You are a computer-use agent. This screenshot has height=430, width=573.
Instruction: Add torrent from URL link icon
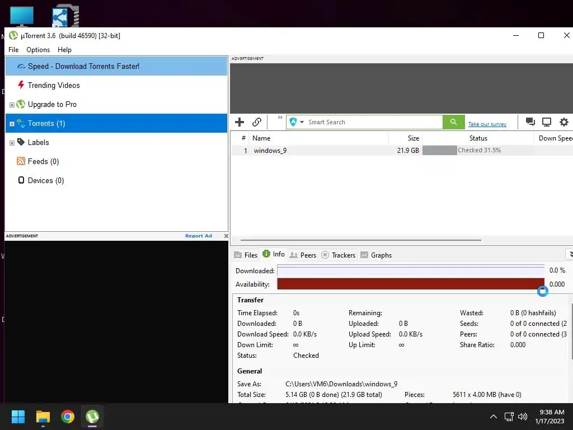257,122
